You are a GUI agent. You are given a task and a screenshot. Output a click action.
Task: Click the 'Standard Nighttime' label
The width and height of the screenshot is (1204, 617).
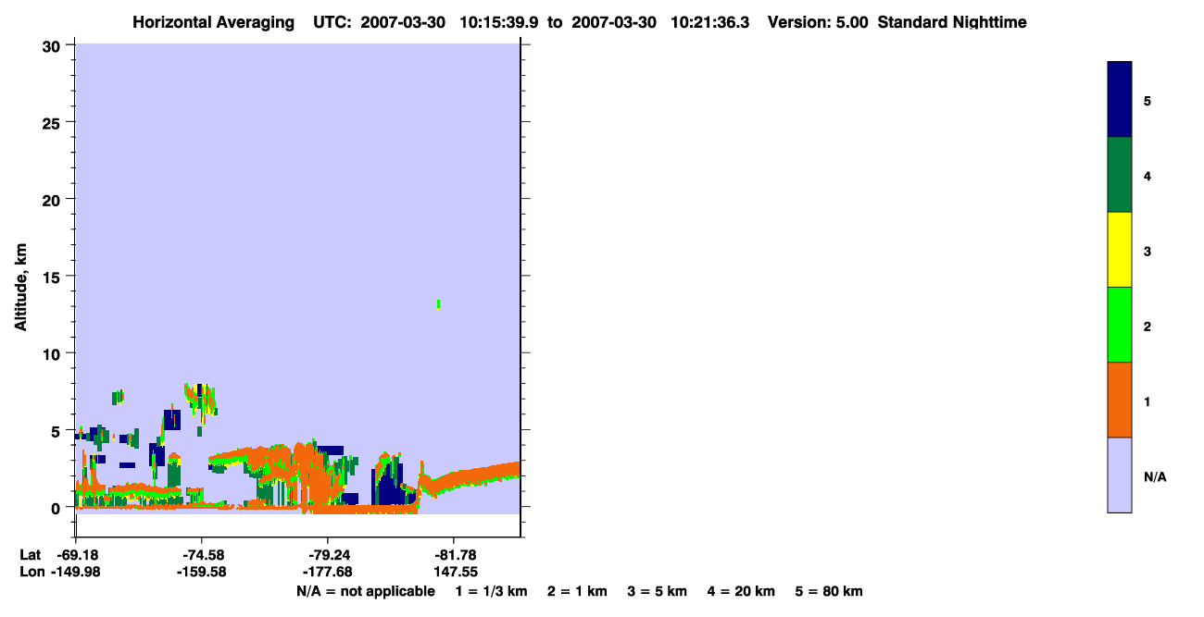[x=952, y=22]
